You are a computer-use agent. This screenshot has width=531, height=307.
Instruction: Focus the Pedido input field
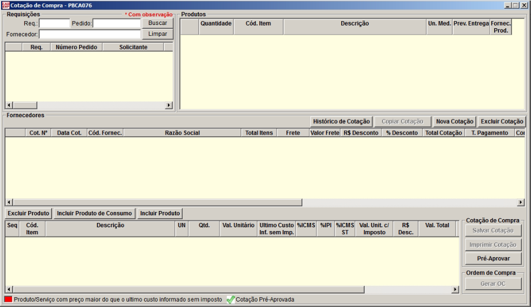coord(116,23)
